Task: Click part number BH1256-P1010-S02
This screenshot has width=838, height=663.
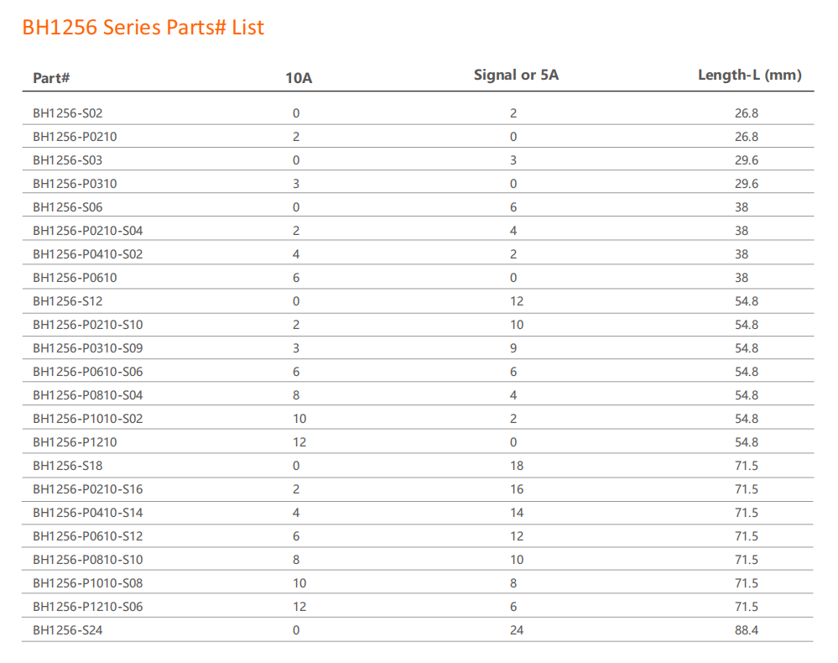Action: point(88,419)
